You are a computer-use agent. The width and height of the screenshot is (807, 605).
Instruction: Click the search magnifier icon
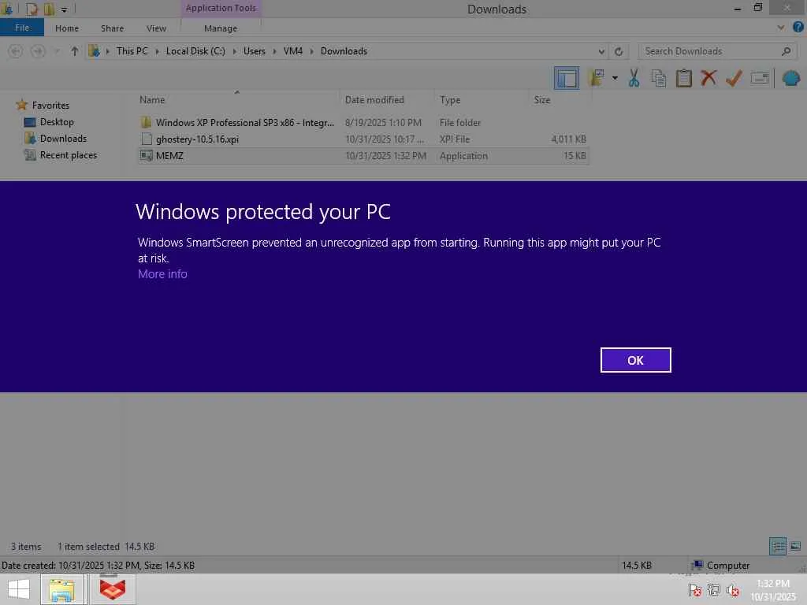coord(786,51)
